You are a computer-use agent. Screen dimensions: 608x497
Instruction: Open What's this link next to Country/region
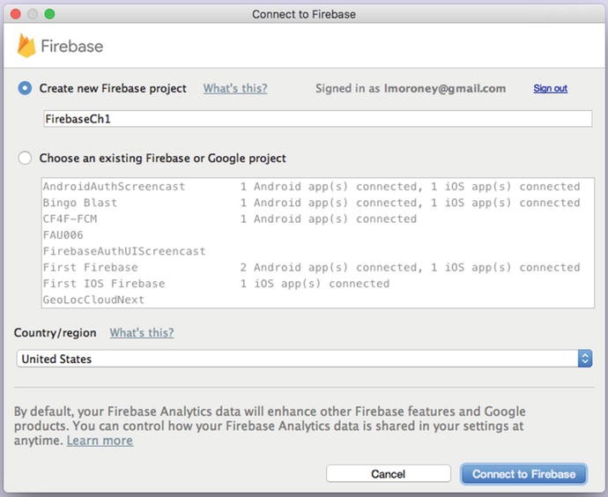pyautogui.click(x=141, y=333)
